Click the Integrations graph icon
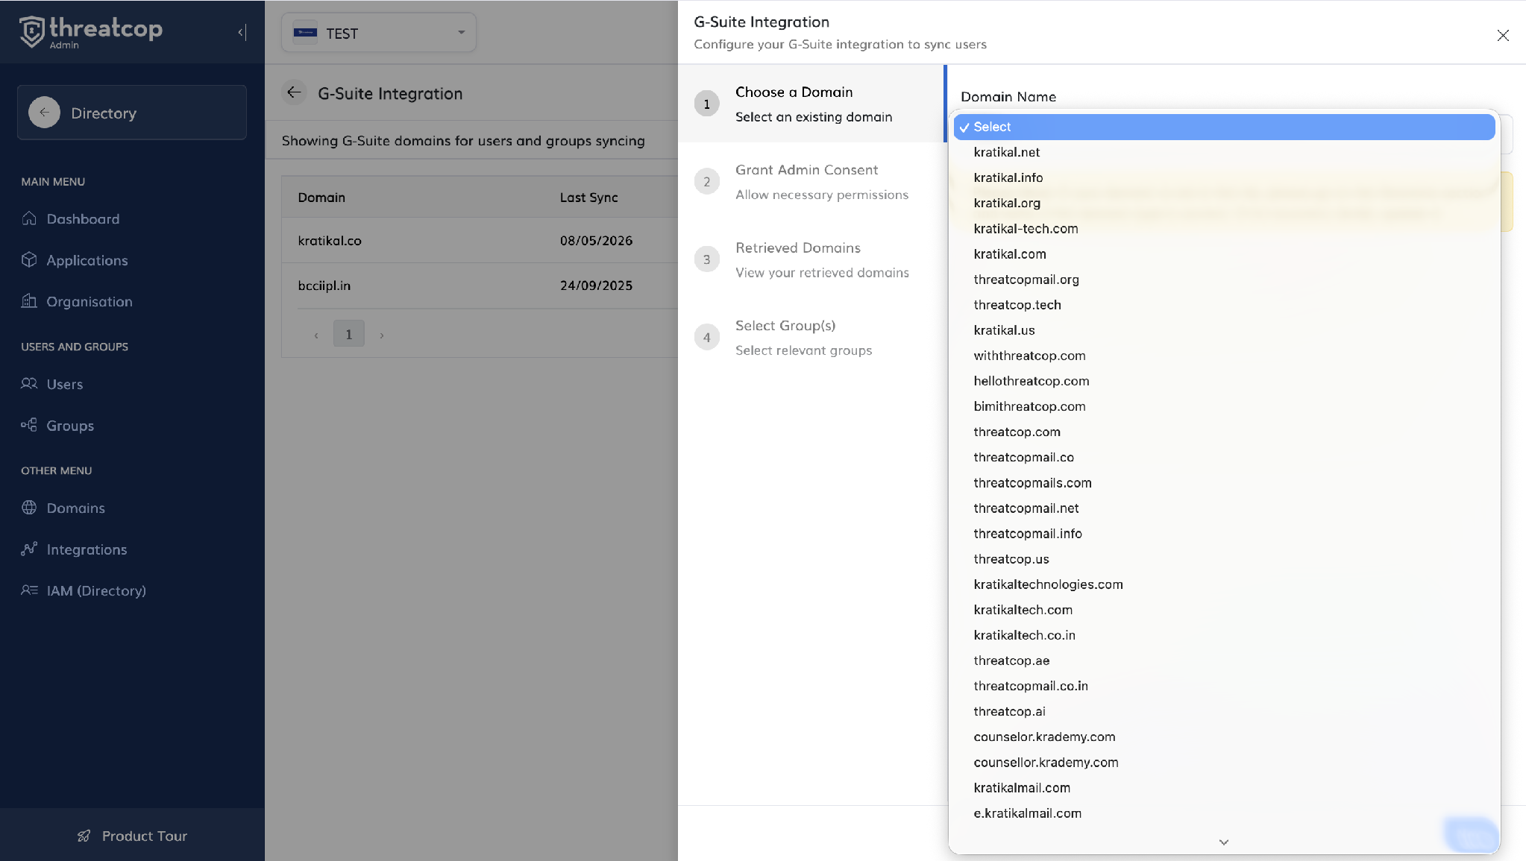The height and width of the screenshot is (861, 1526). [x=29, y=549]
